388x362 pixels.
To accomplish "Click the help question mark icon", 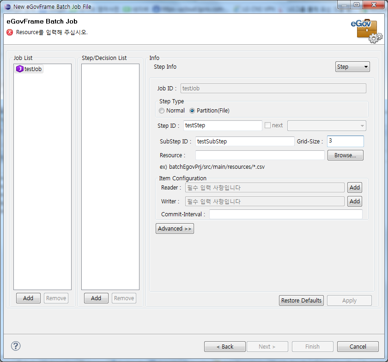I will (16, 346).
